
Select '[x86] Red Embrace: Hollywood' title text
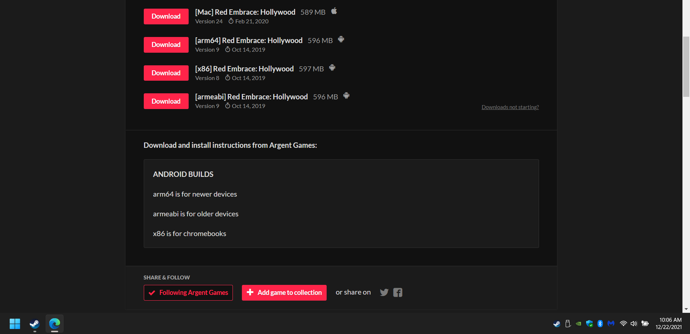[x=244, y=69]
